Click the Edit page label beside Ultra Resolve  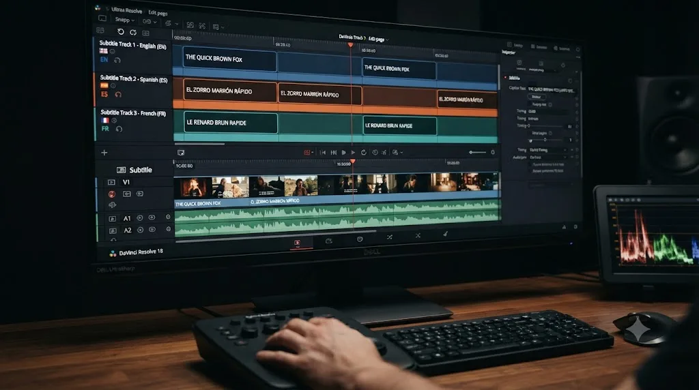(x=158, y=12)
